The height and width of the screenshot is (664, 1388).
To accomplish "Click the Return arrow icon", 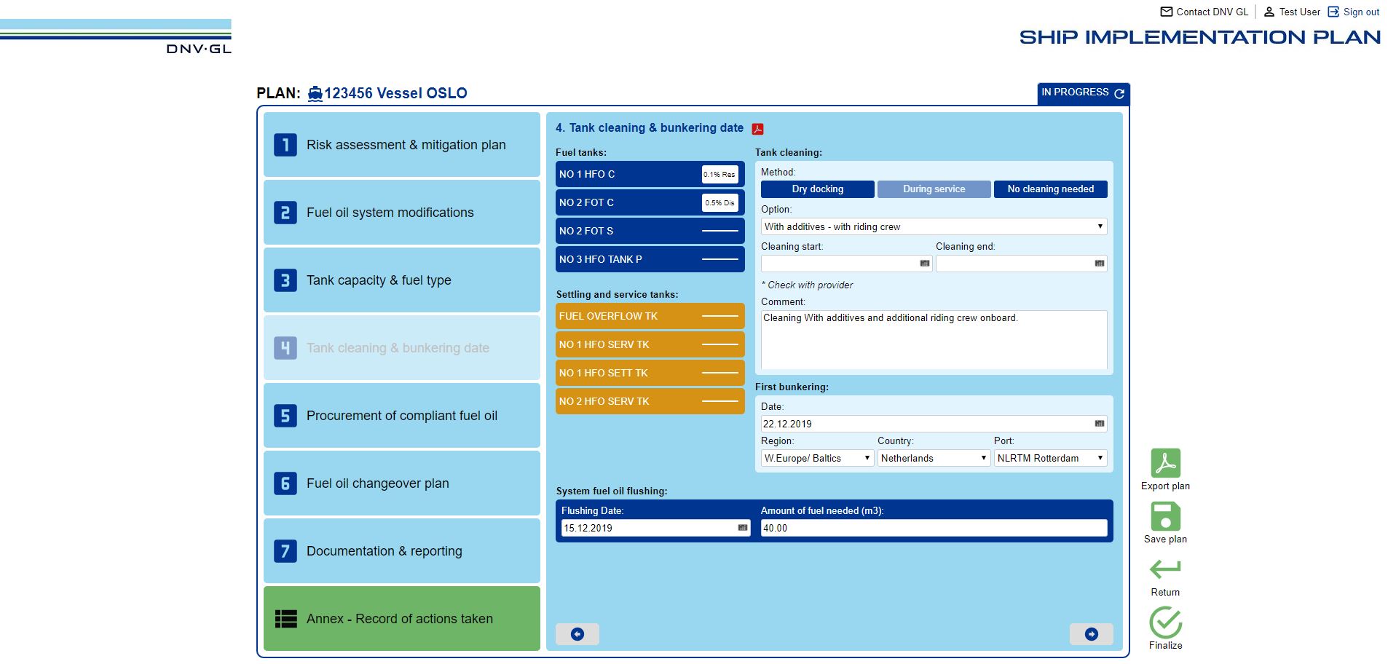I will click(x=1164, y=569).
